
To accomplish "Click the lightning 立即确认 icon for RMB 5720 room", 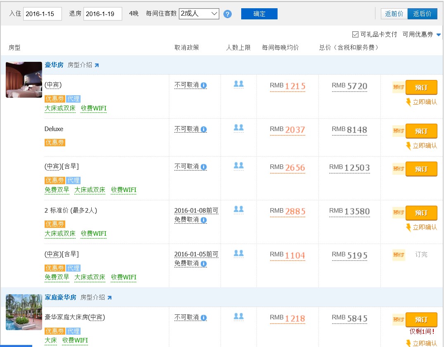I will tap(408, 102).
